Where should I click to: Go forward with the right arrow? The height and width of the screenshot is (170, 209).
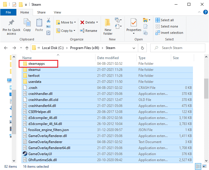tap(14, 48)
